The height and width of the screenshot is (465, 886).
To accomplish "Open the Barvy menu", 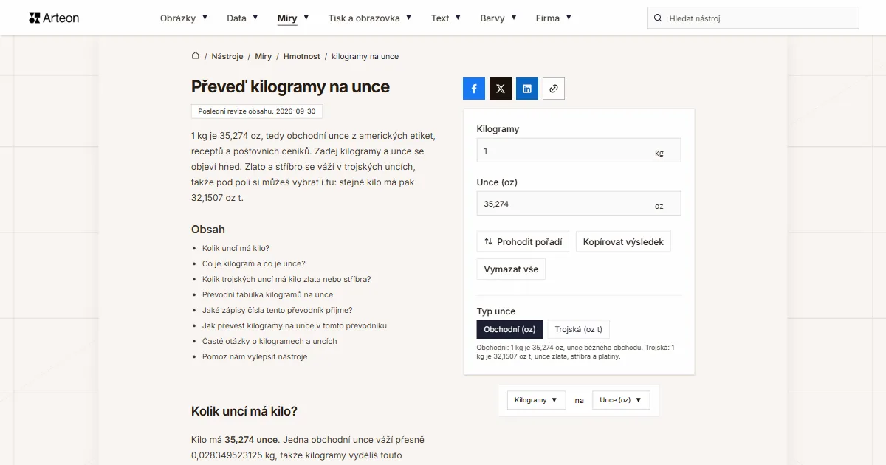I will click(x=498, y=18).
